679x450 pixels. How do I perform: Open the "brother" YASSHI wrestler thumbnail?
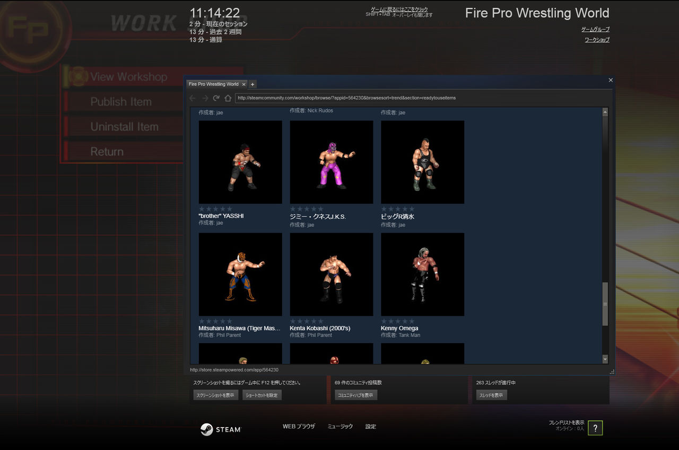pos(240,162)
